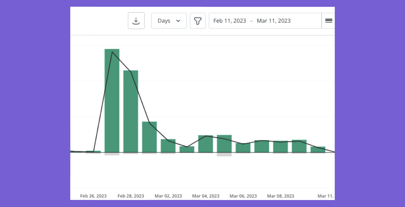Click the "Feb 28, 2023" axis label
405x207 pixels.
131,196
